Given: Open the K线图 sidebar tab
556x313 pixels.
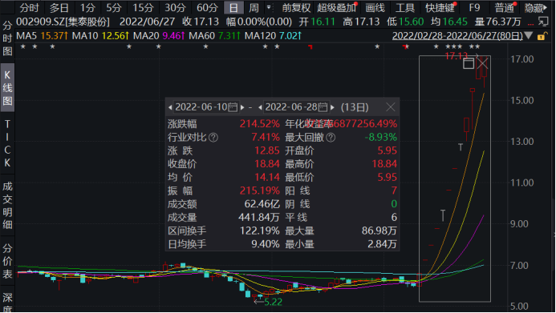Looking at the screenshot, I should 7,88.
